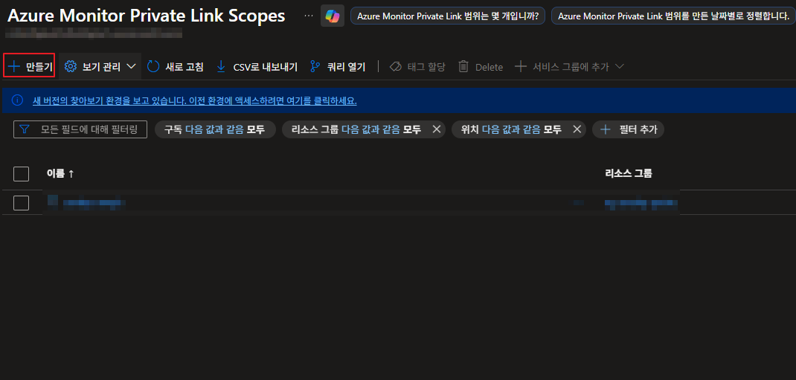Click the link to return to previous browse experience
The image size is (796, 380).
tap(194, 101)
